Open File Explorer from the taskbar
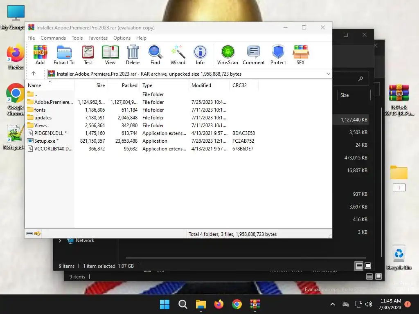 tap(200, 304)
